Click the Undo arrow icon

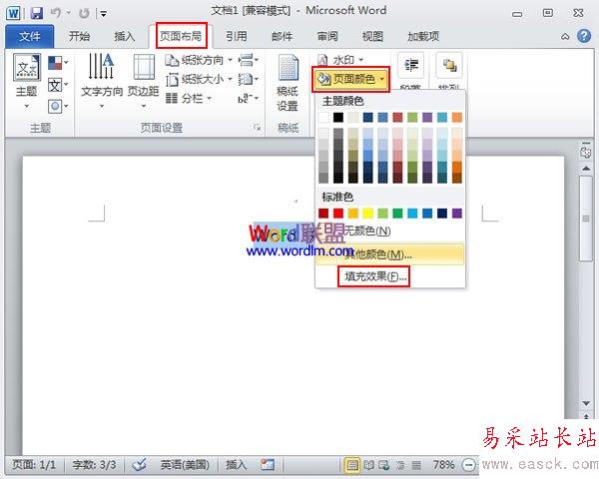pos(56,13)
